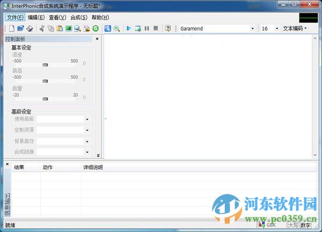
Task: Save with the floppy disk icon
Action: [30, 28]
